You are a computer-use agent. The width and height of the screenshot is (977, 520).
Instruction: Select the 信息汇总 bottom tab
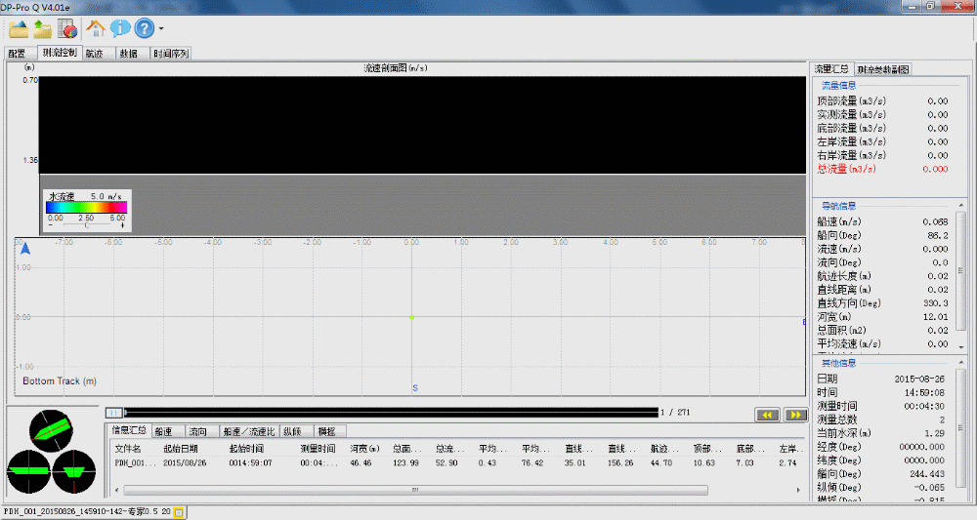[x=129, y=430]
